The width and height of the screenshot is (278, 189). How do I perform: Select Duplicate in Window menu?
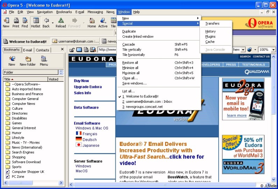click(159, 31)
